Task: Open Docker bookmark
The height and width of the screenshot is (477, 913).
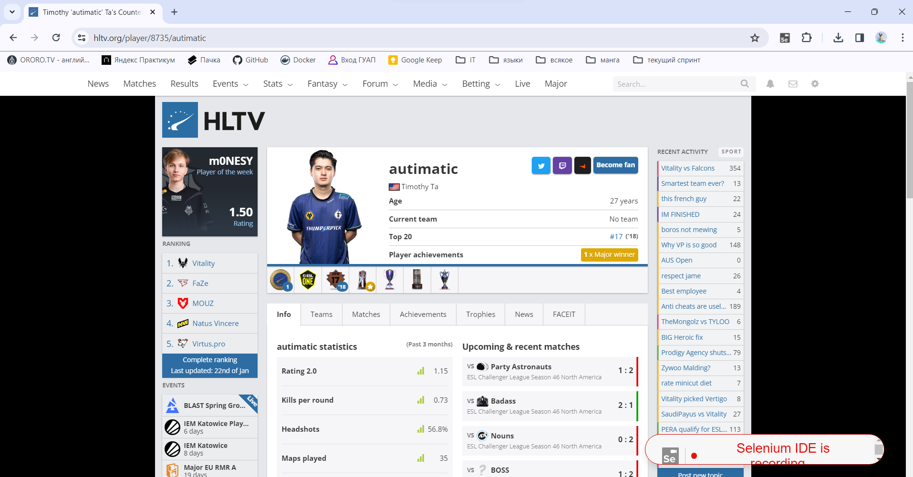Action: [298, 60]
